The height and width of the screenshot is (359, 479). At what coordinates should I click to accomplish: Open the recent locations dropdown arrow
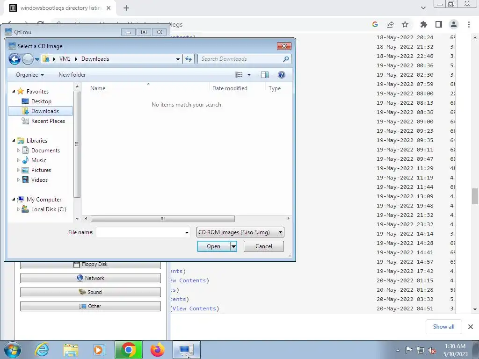point(37,59)
